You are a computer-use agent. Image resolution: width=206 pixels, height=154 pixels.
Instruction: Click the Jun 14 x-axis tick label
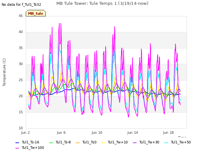click(133, 133)
